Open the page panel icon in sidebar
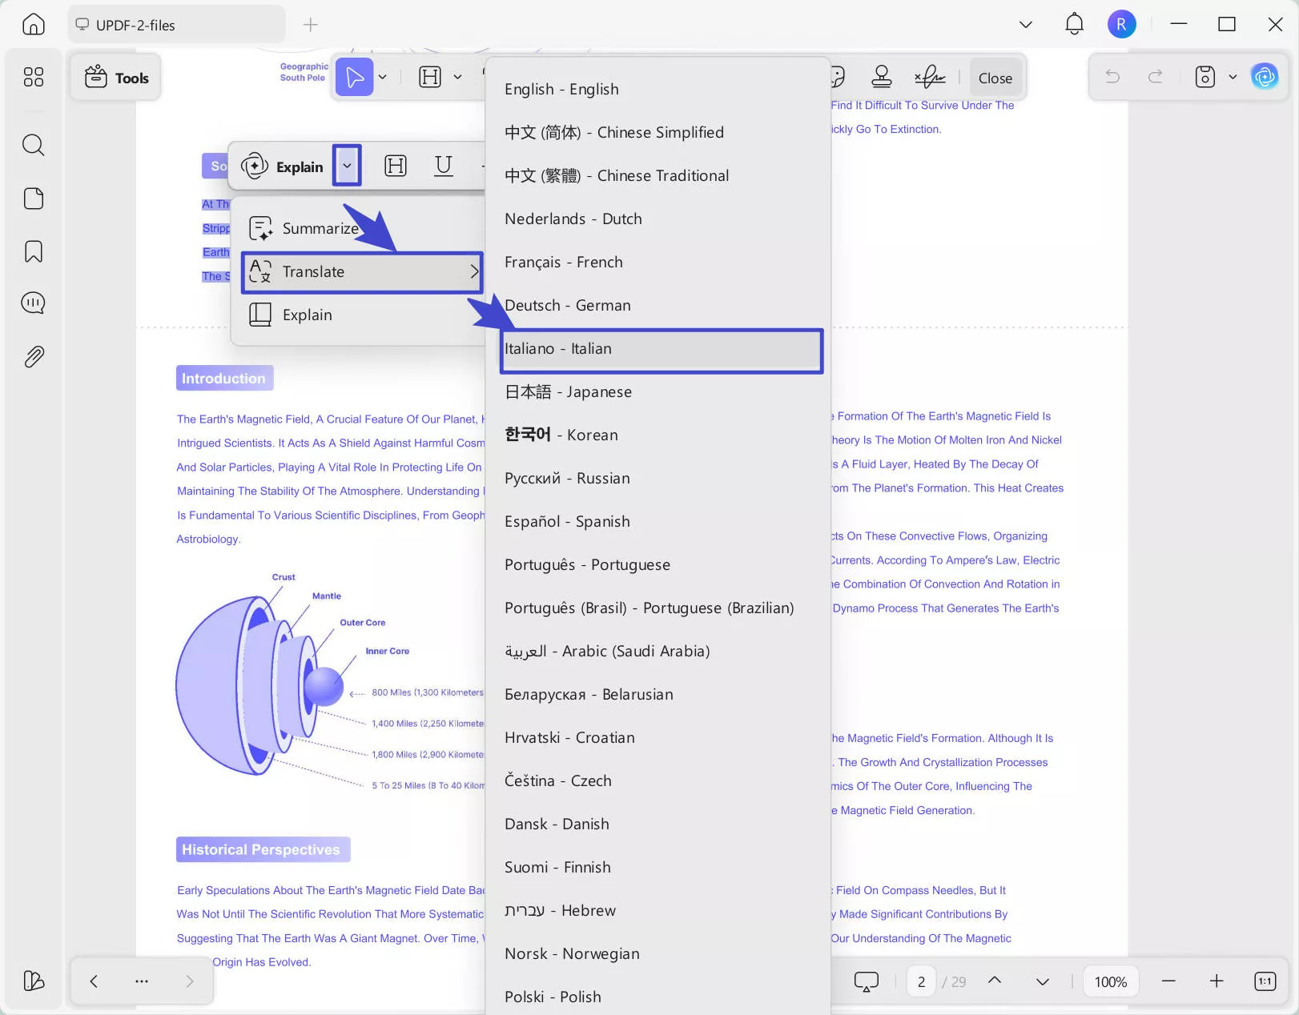The width and height of the screenshot is (1299, 1015). point(33,199)
